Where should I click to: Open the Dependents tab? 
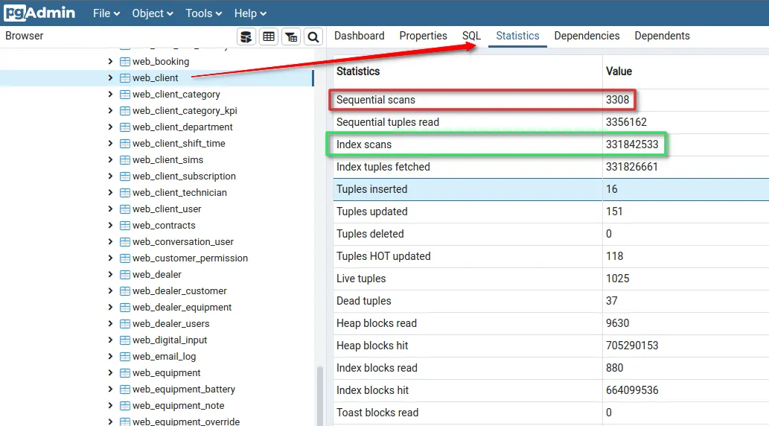click(662, 36)
